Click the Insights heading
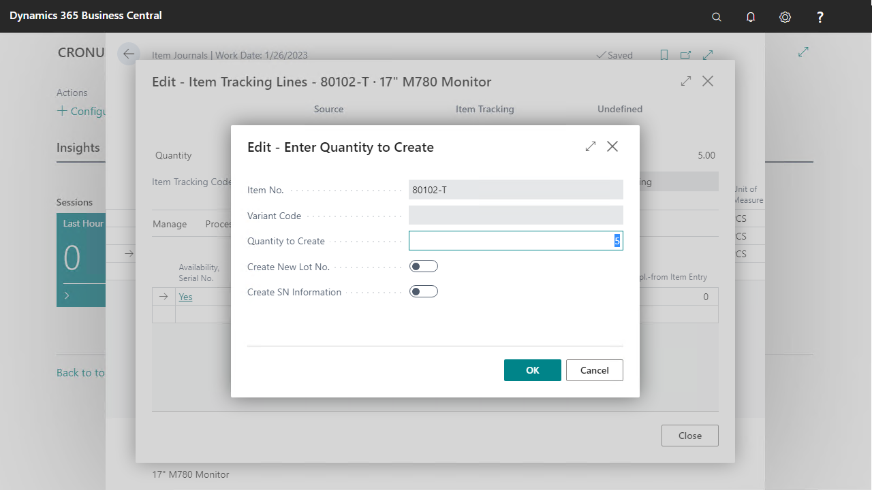The image size is (872, 490). tap(78, 148)
